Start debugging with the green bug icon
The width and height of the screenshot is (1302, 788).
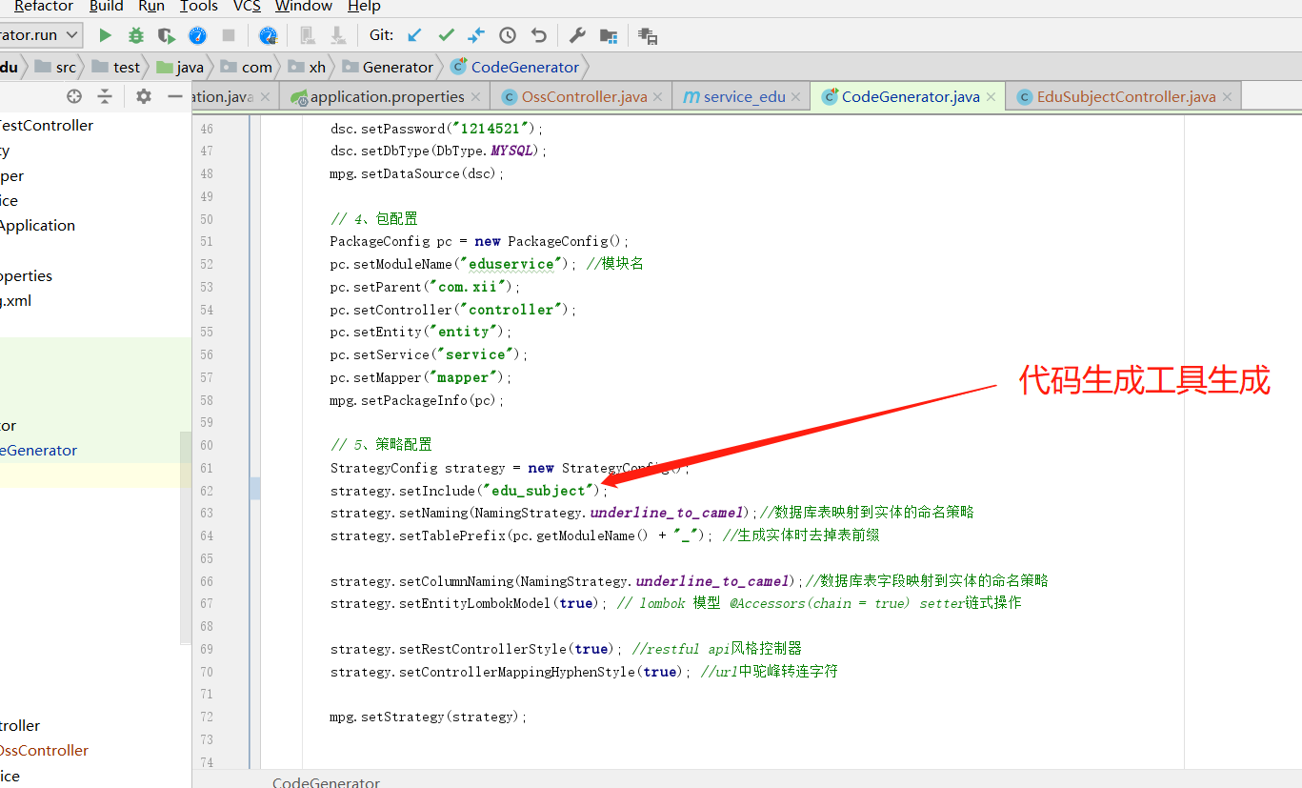point(136,35)
